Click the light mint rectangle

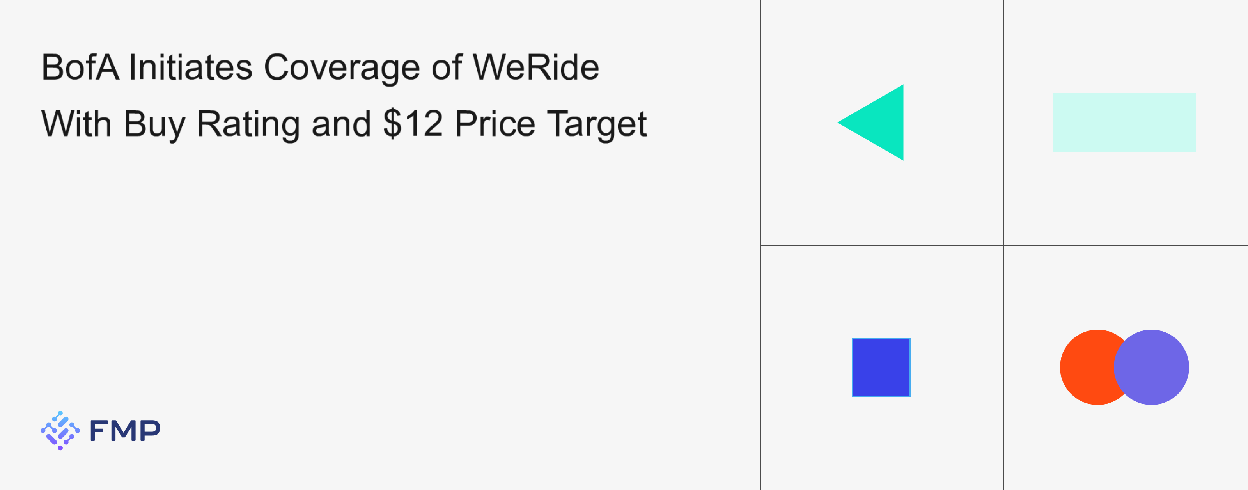tap(1124, 123)
